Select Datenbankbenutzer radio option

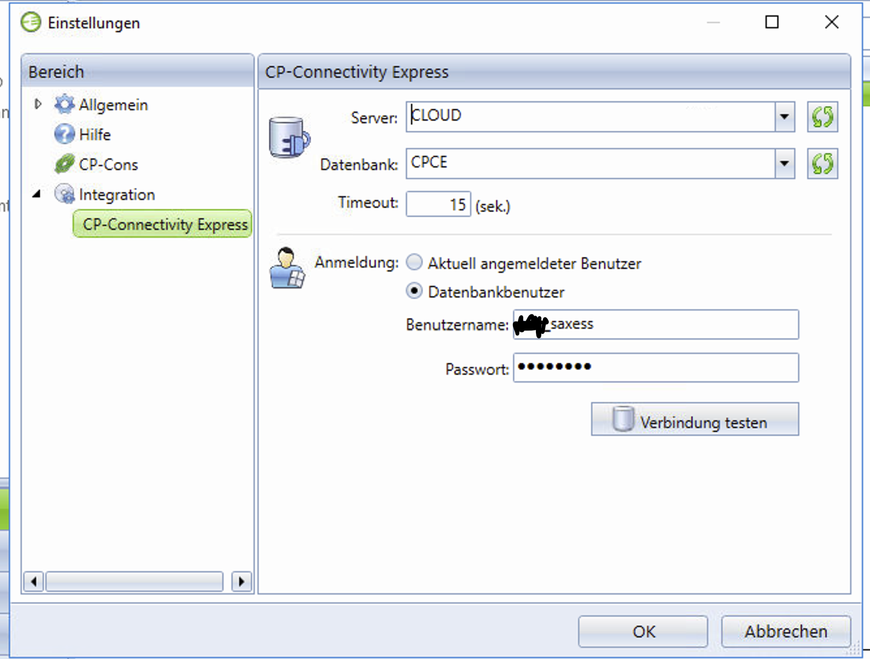[x=415, y=291]
